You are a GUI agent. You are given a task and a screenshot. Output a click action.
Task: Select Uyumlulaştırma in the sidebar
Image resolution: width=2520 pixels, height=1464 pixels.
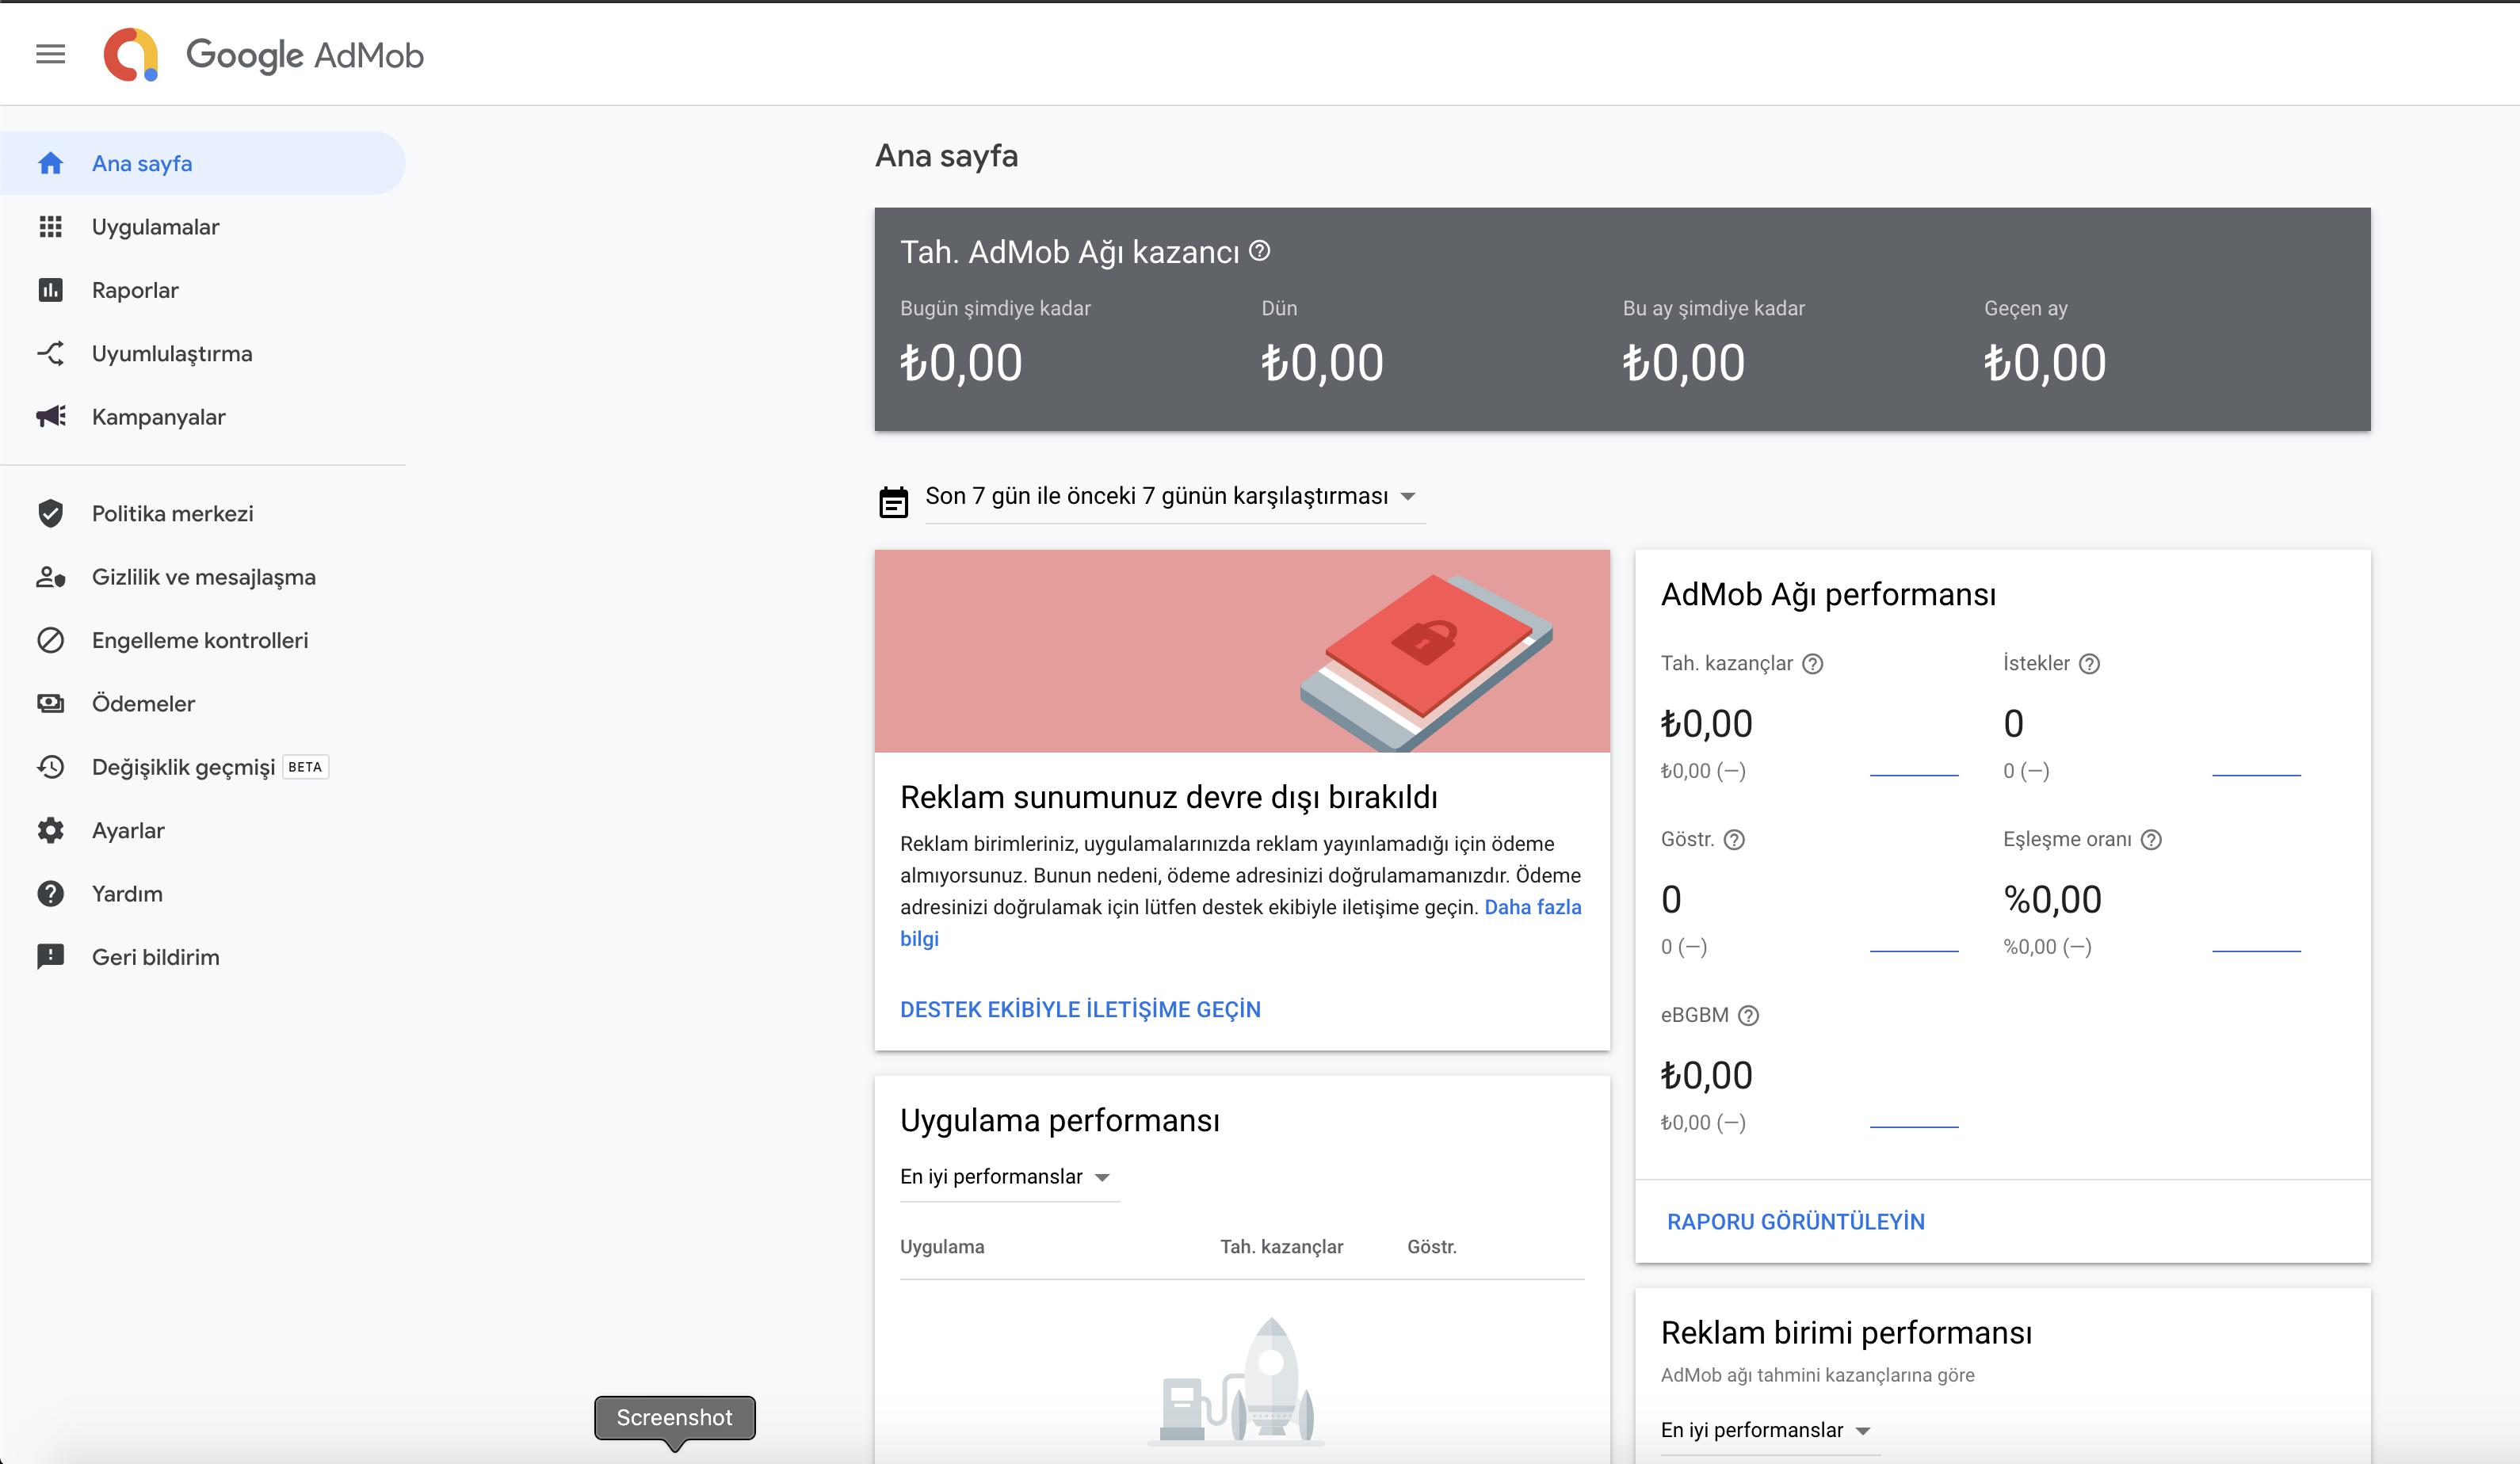[203, 353]
